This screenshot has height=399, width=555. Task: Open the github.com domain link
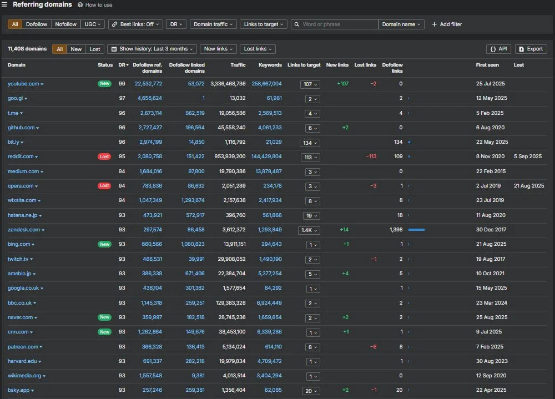(21, 128)
